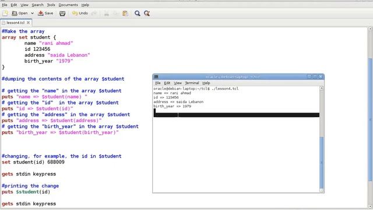
Task: Open the editor View menu
Action: point(24,5)
